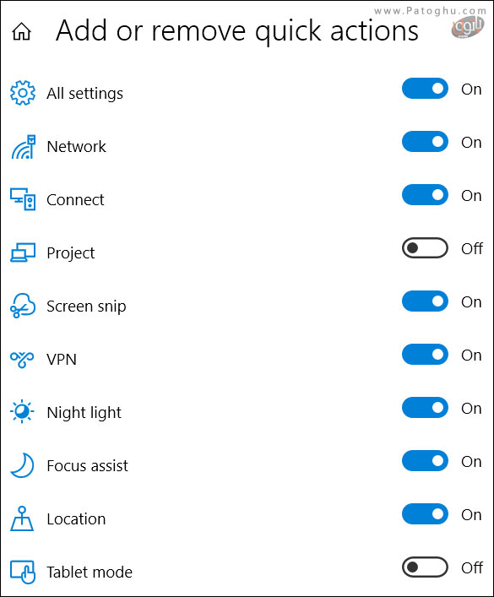
Task: Disable the Network quick action toggle
Action: click(x=425, y=142)
